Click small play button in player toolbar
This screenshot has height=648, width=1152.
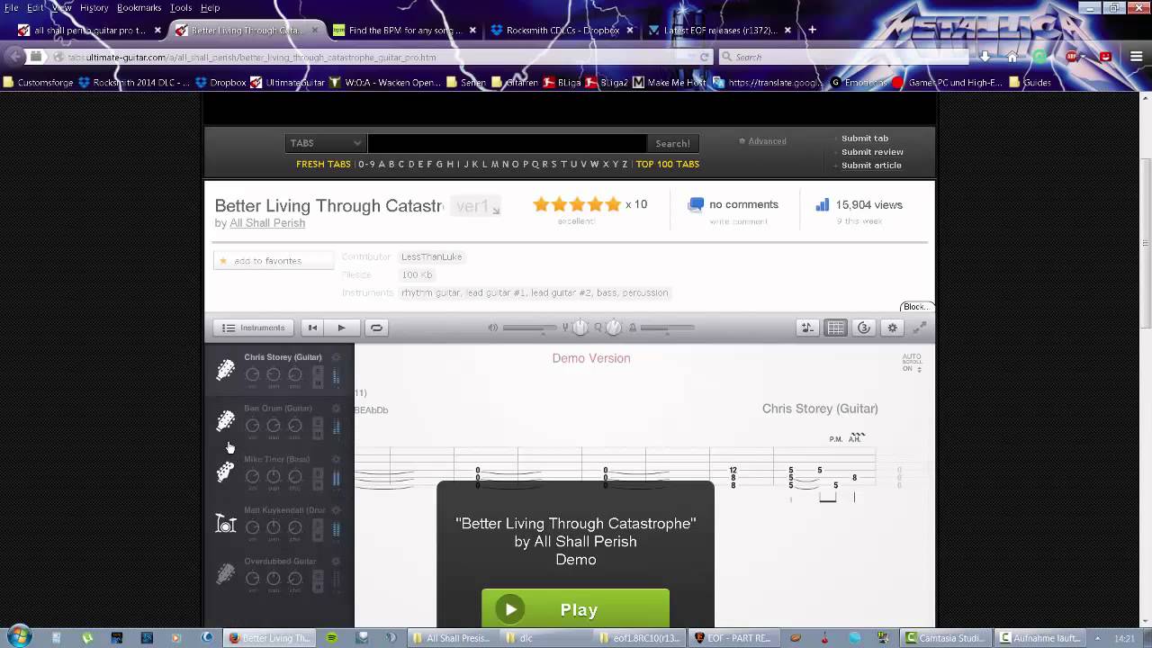coord(341,328)
